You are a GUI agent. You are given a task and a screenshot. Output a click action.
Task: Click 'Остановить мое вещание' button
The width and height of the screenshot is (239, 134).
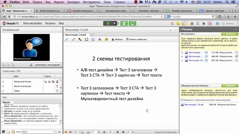tap(47, 65)
